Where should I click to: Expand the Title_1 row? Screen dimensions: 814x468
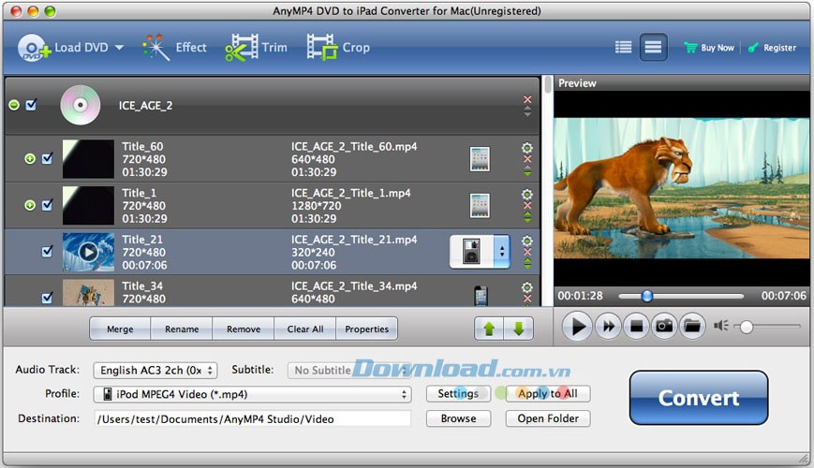tap(30, 206)
